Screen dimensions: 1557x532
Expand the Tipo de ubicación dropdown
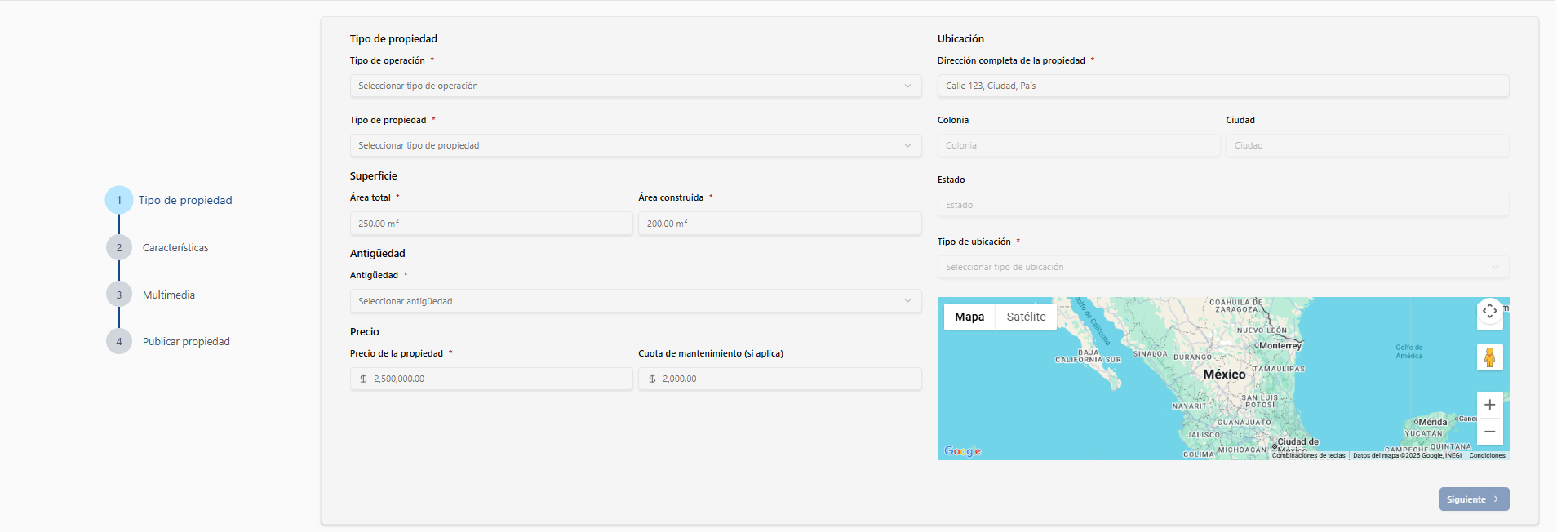point(1222,267)
